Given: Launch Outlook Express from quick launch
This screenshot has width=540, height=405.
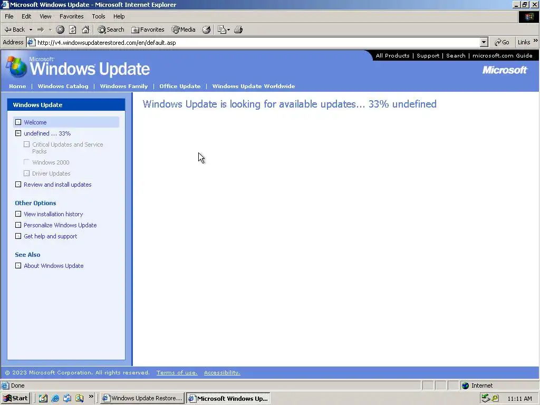Looking at the screenshot, I should (x=67, y=399).
